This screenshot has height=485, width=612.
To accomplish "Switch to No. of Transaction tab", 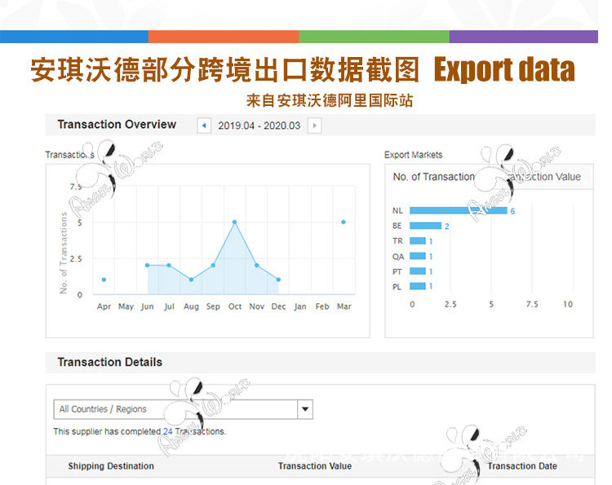I will pyautogui.click(x=433, y=177).
